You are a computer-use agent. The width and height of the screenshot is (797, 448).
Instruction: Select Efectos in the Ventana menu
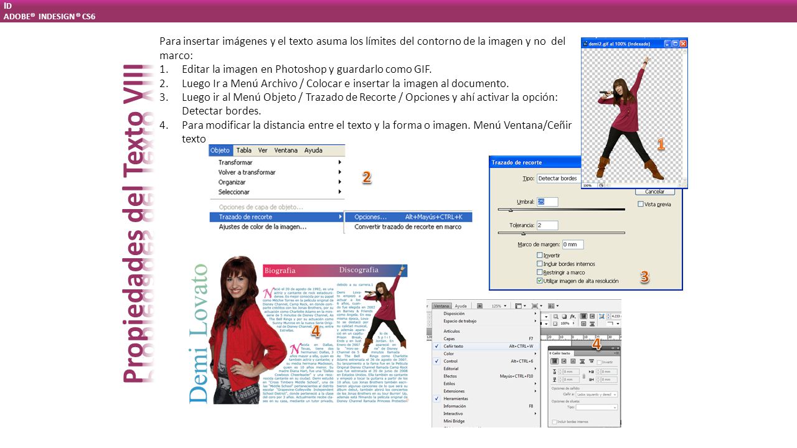[486, 376]
